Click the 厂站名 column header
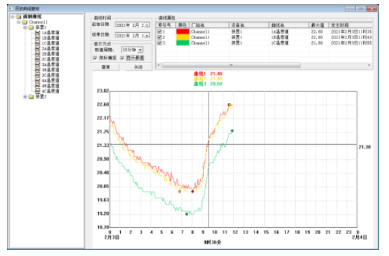This screenshot has height=256, width=389. click(x=209, y=25)
